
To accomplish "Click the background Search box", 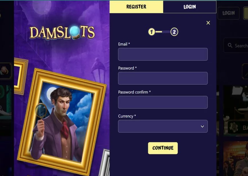I will tap(236, 46).
